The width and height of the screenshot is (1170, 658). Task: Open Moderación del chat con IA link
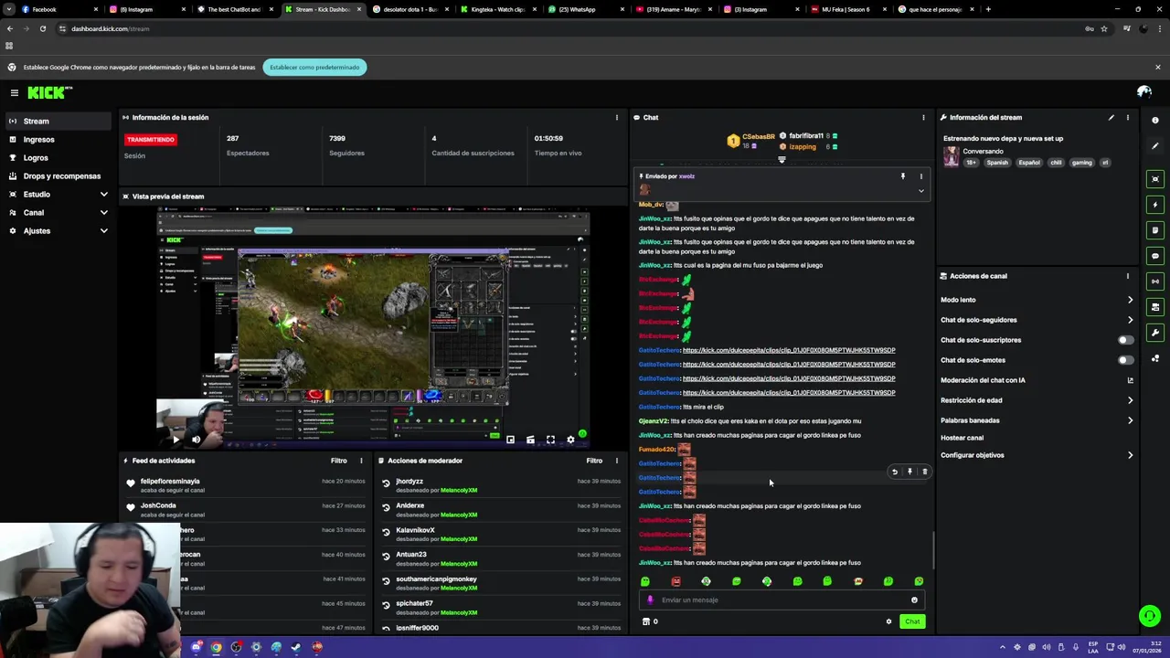[1037, 380]
